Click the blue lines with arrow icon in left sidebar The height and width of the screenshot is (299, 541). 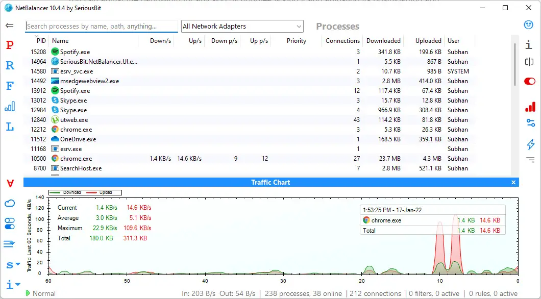tap(9, 244)
